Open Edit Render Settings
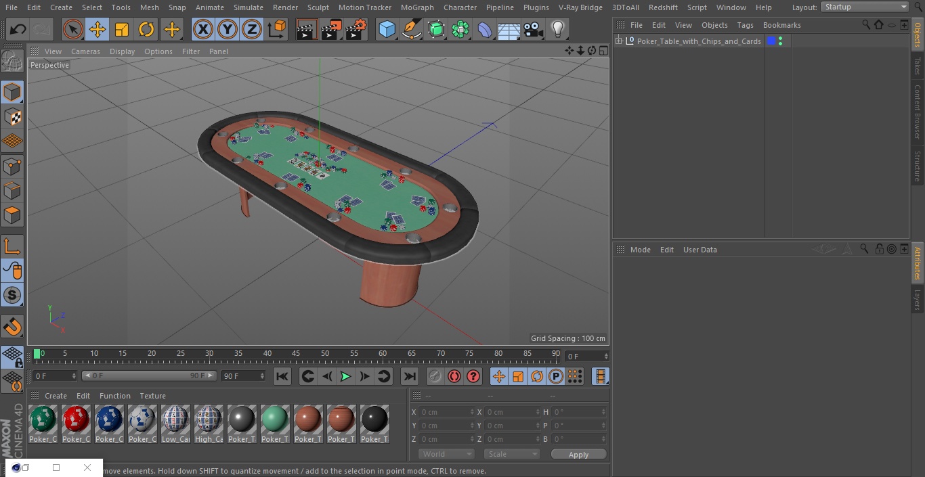The width and height of the screenshot is (925, 477). pyautogui.click(x=356, y=29)
